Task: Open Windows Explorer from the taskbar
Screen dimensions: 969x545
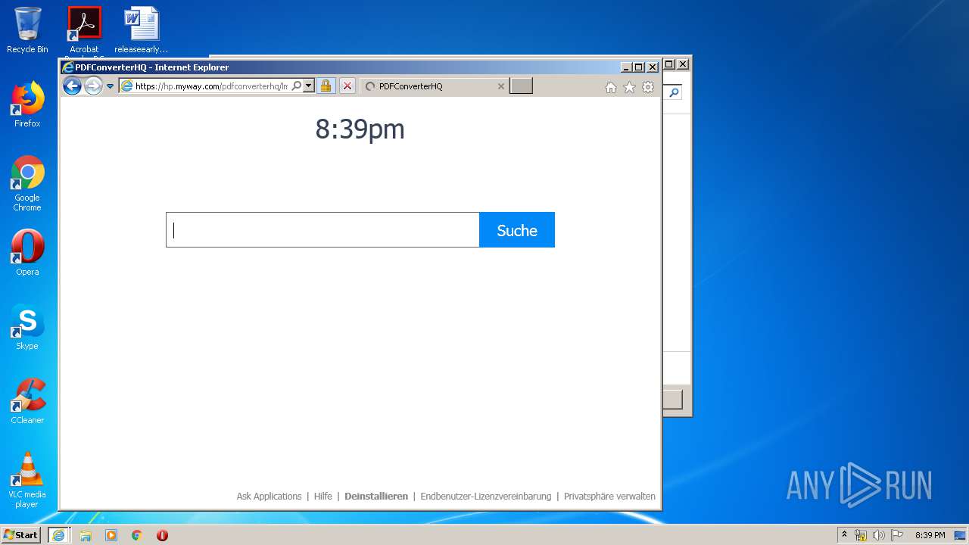Action: coord(86,534)
